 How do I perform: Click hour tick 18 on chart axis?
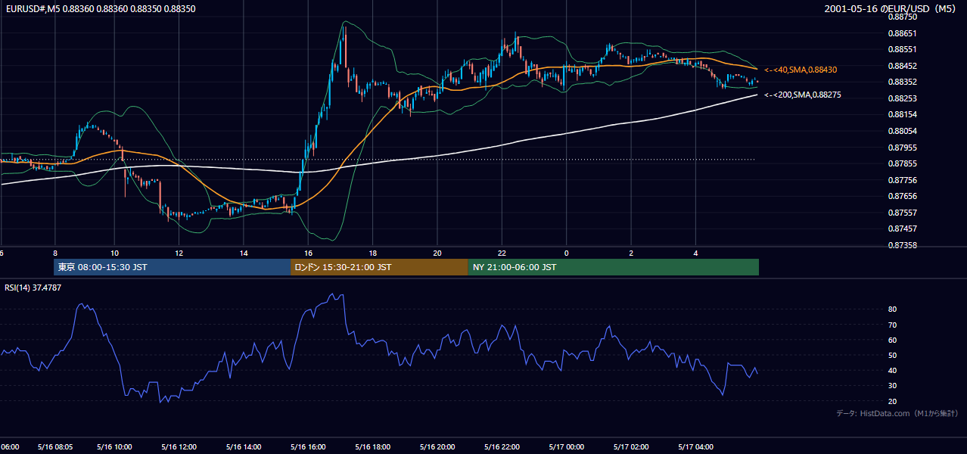[372, 253]
